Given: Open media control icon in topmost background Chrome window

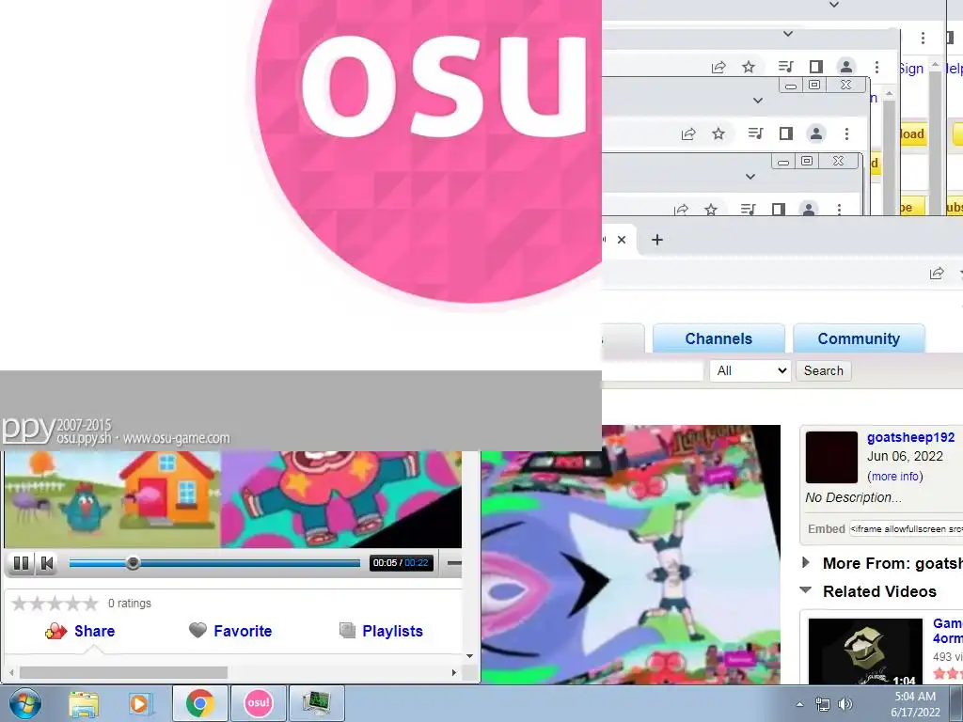Looking at the screenshot, I should (x=785, y=67).
